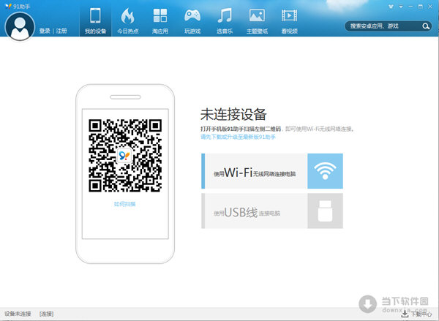Screen dimensions: 439x321
Task: Open 主题壁纸 picture icon
Action: coord(257,20)
